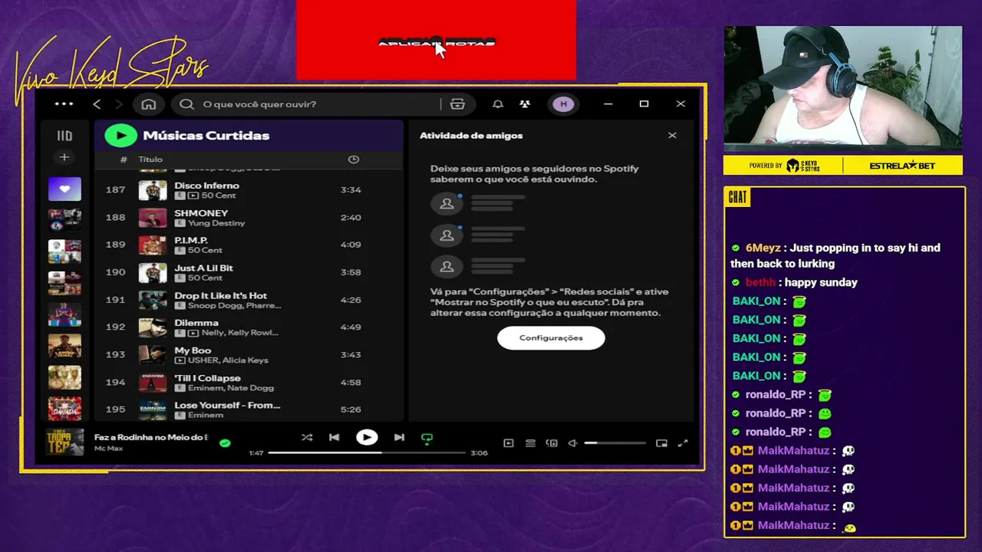Sort by the Título column header
The width and height of the screenshot is (982, 552).
[x=150, y=159]
